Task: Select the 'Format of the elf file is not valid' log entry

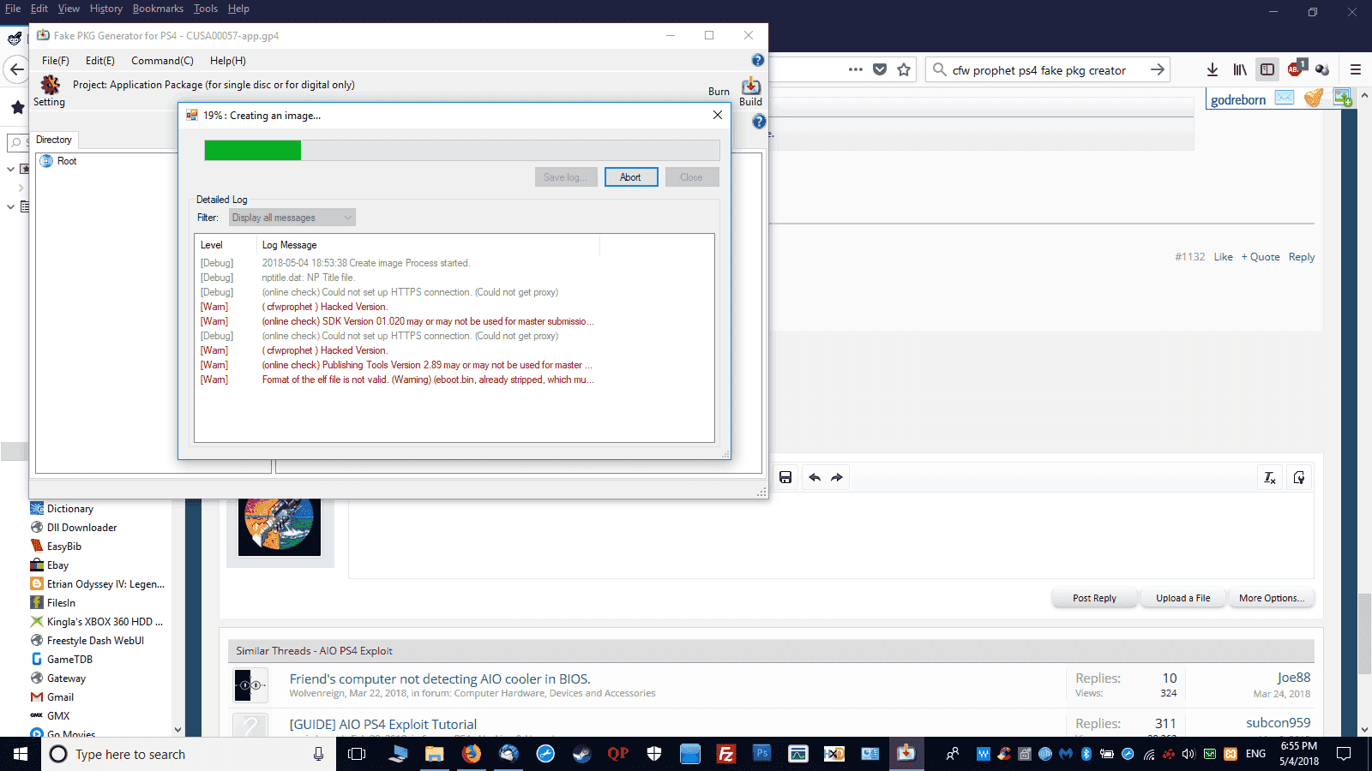Action: click(x=428, y=380)
